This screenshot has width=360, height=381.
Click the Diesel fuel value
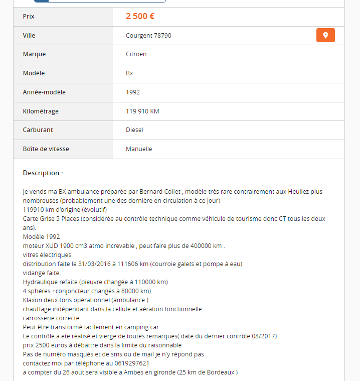pos(134,130)
